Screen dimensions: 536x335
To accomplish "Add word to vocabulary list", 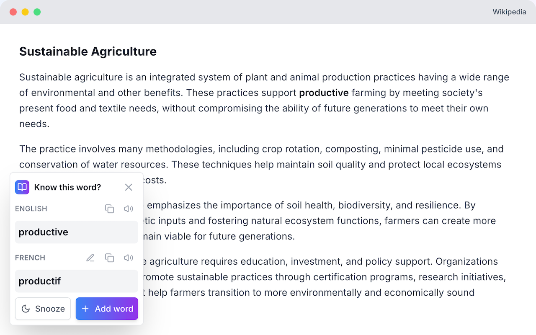I will point(107,309).
